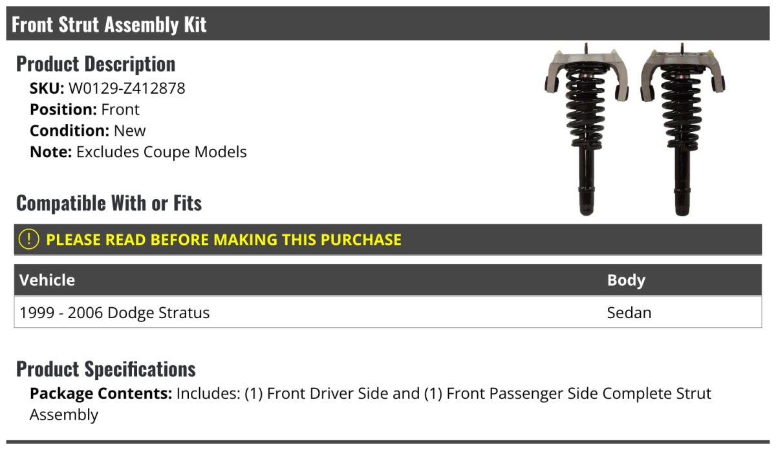Click the SKU label
Image resolution: width=776 pixels, height=450 pixels.
coord(47,88)
